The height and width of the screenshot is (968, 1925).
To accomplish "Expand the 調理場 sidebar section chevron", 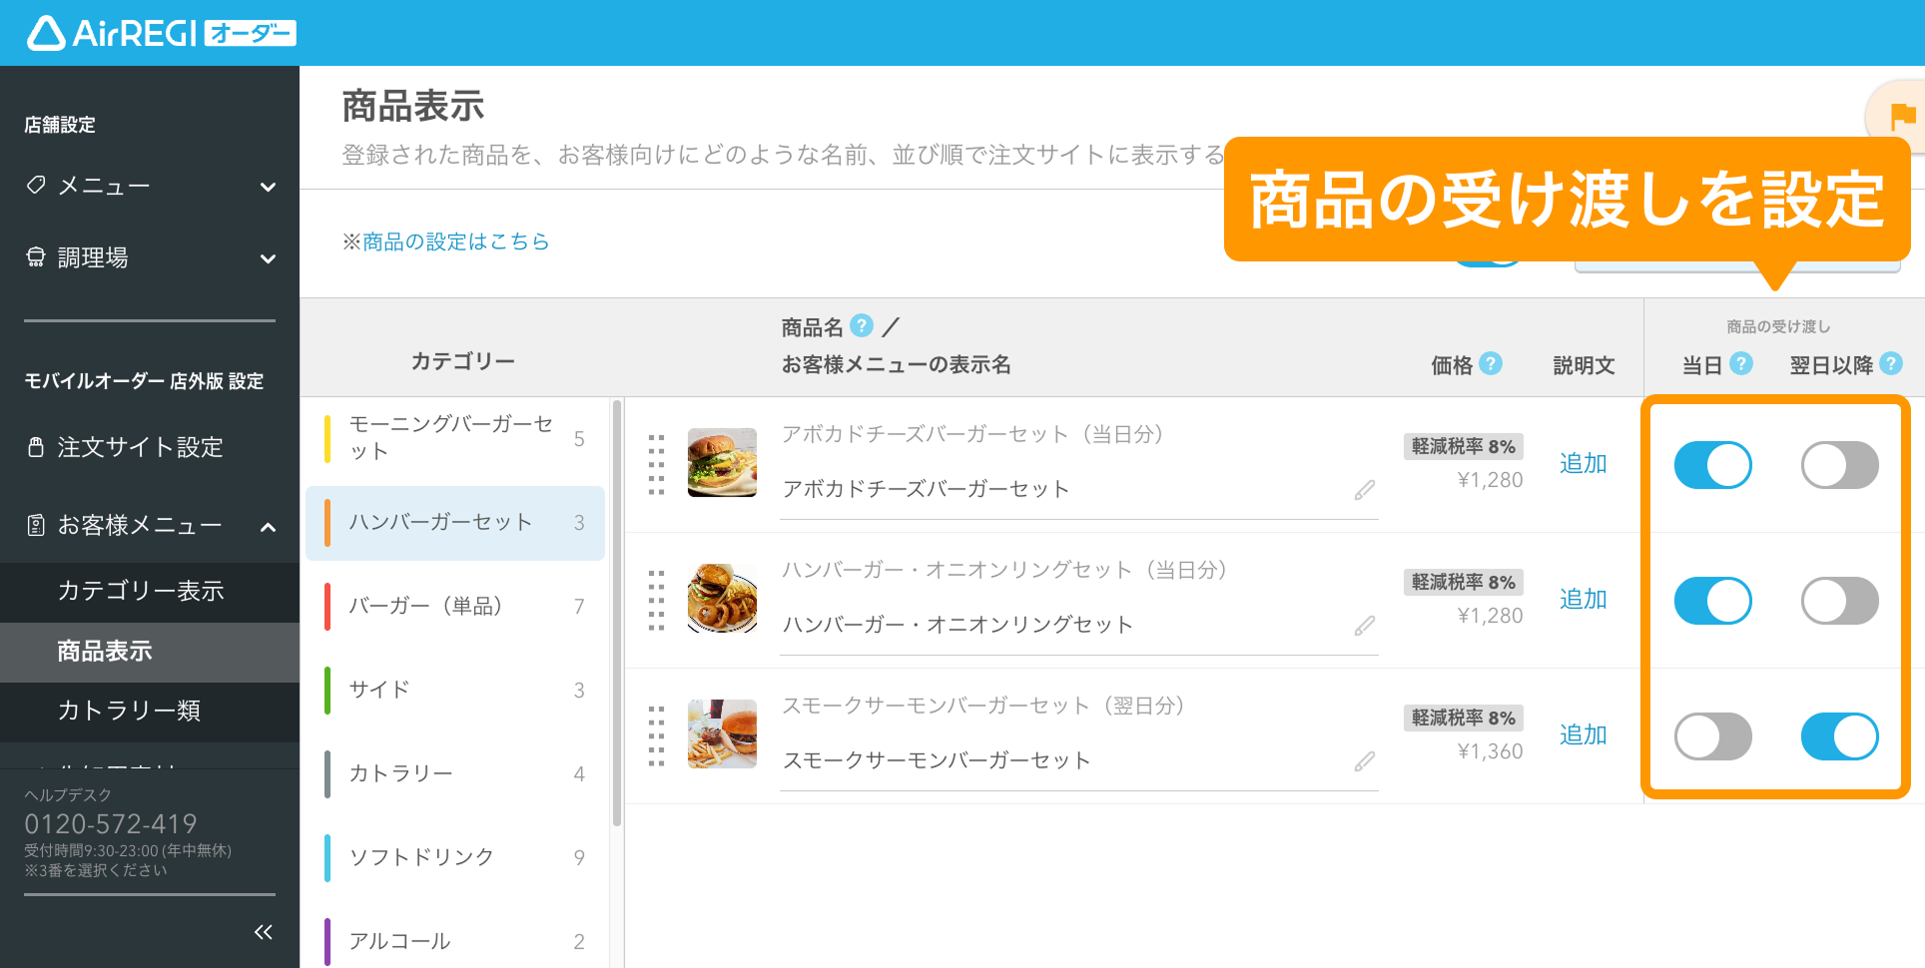I will (268, 258).
